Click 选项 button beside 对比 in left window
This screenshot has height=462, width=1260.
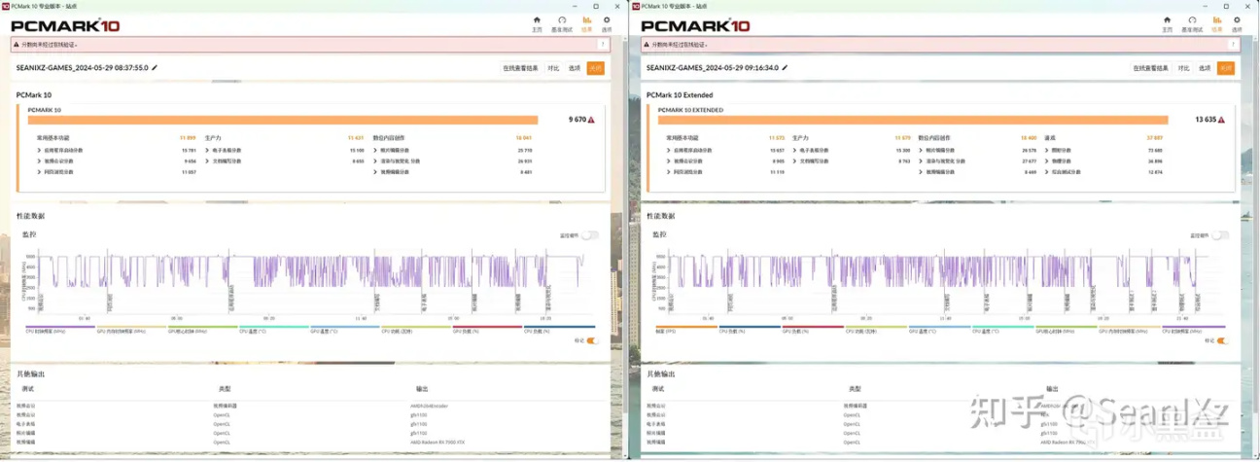[575, 68]
